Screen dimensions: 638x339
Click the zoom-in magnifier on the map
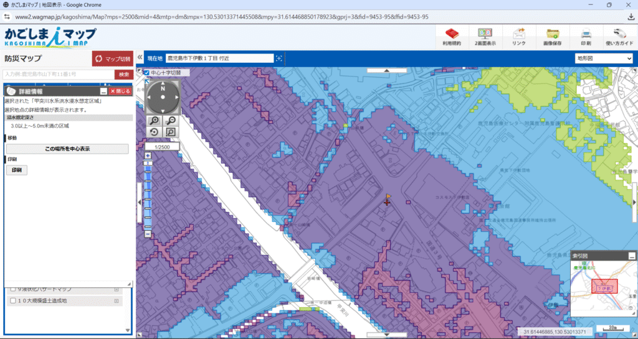click(x=154, y=120)
